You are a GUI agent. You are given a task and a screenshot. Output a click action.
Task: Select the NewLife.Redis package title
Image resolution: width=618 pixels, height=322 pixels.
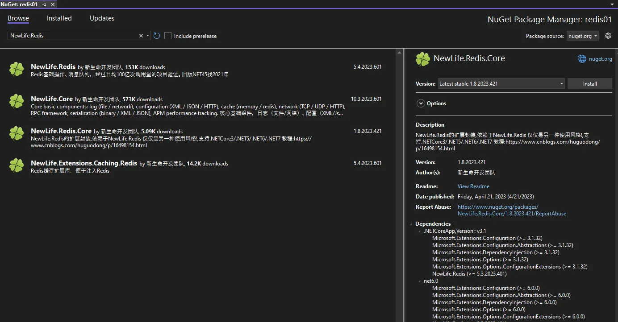point(53,67)
